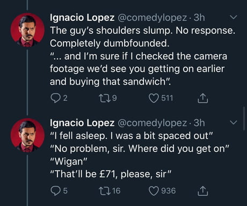Screen dimensions: 247x206
Task: Open the tweet about camera footage and sandwich
Action: coord(142,56)
